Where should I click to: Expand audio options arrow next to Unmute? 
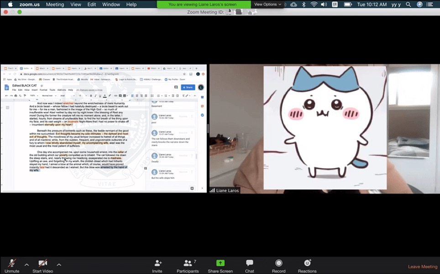point(26,264)
